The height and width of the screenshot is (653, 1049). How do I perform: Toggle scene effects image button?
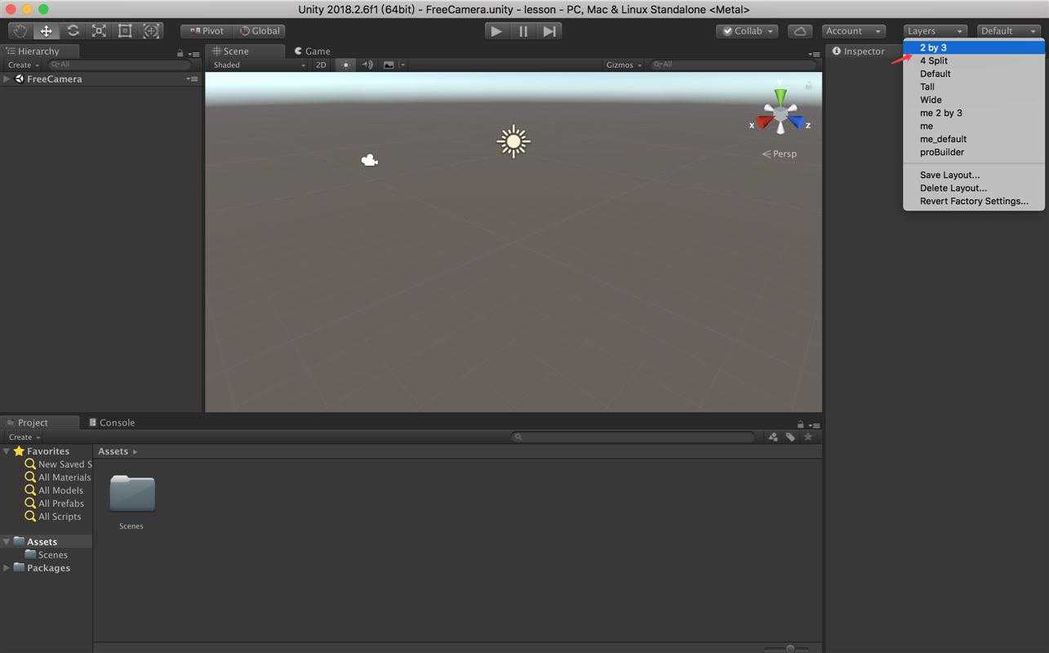point(389,64)
